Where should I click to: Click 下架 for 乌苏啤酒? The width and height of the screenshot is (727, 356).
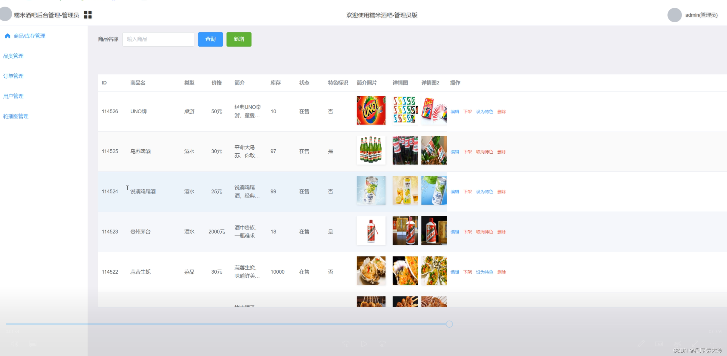[468, 152]
